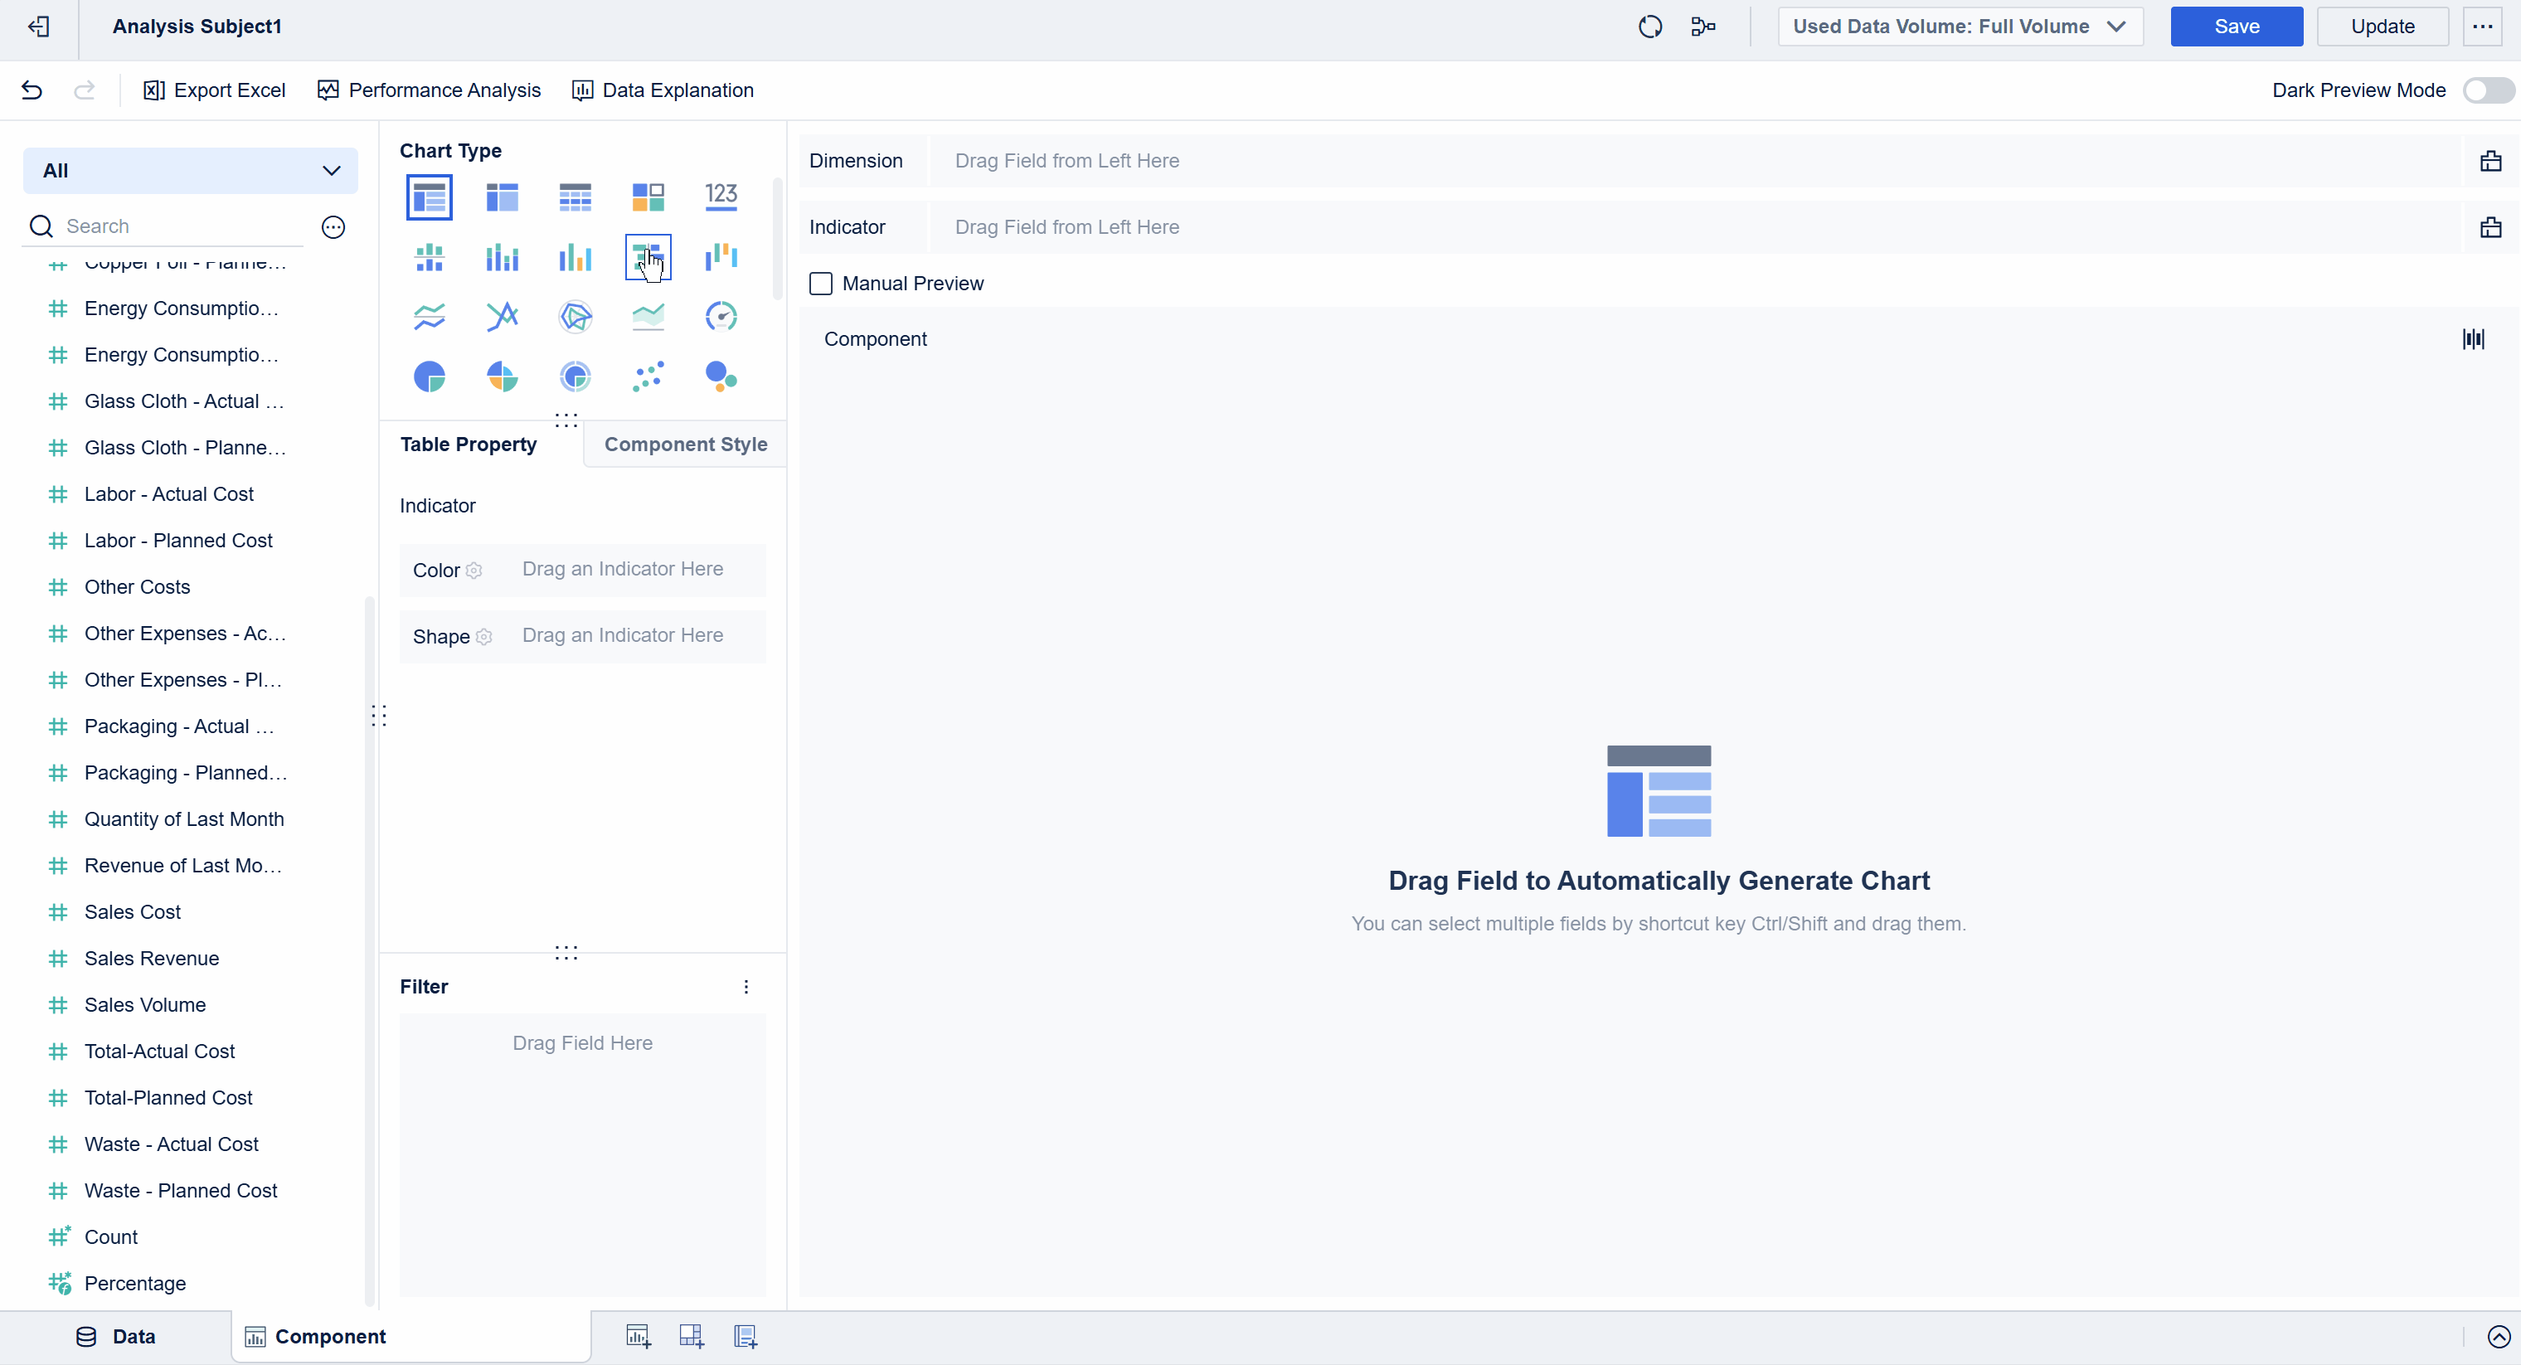
Task: Toggle Dark Preview Mode switch
Action: pyautogui.click(x=2487, y=90)
